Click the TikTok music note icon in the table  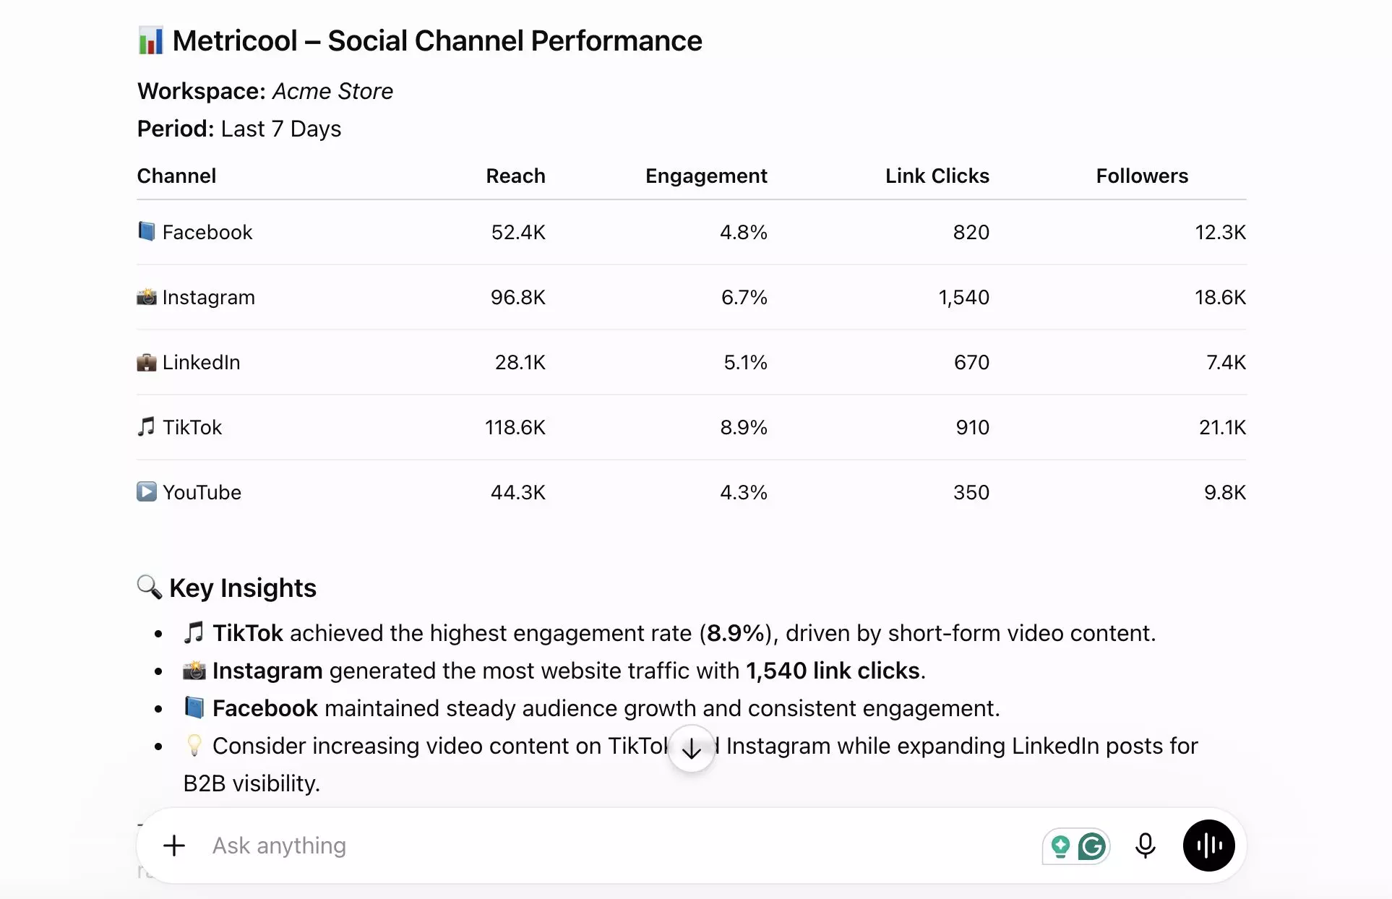[146, 426]
